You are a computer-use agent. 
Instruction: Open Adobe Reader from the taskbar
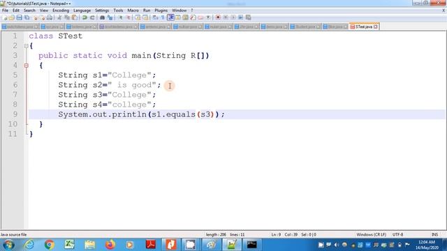click(x=151, y=245)
